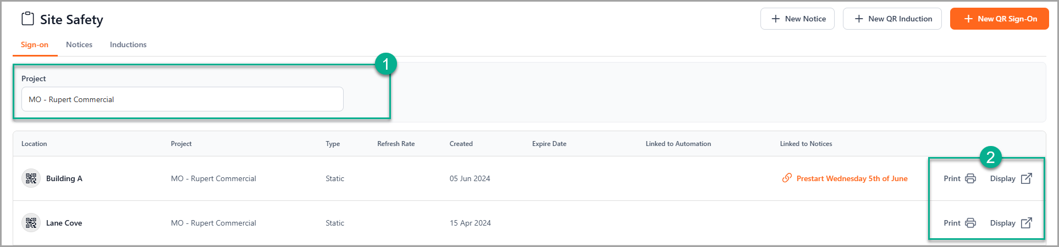Open the Project dropdown selector

pos(182,99)
